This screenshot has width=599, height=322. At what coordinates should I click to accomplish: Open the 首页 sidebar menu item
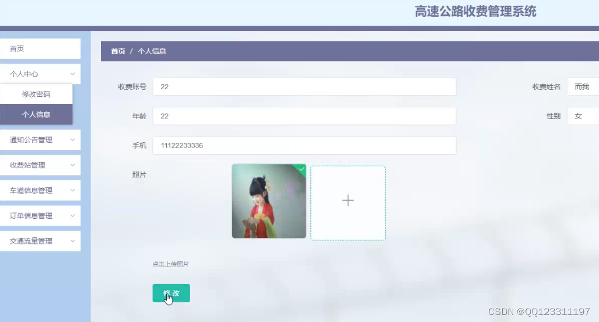[40, 48]
